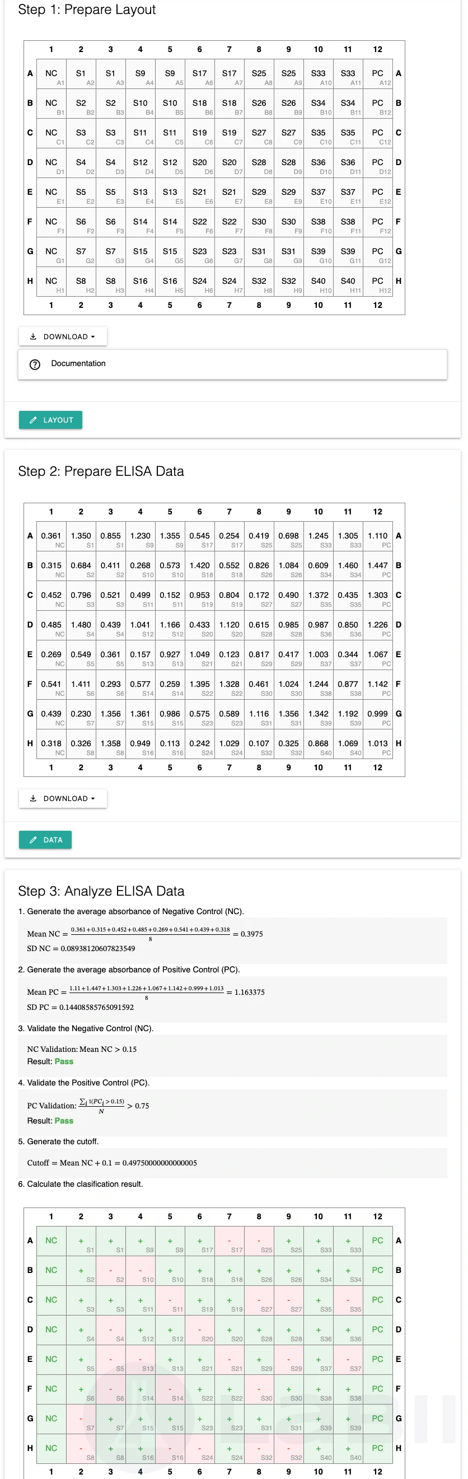Click the download icon in Step 1's DOWNLOAD button
The height and width of the screenshot is (1479, 468).
pyautogui.click(x=34, y=336)
